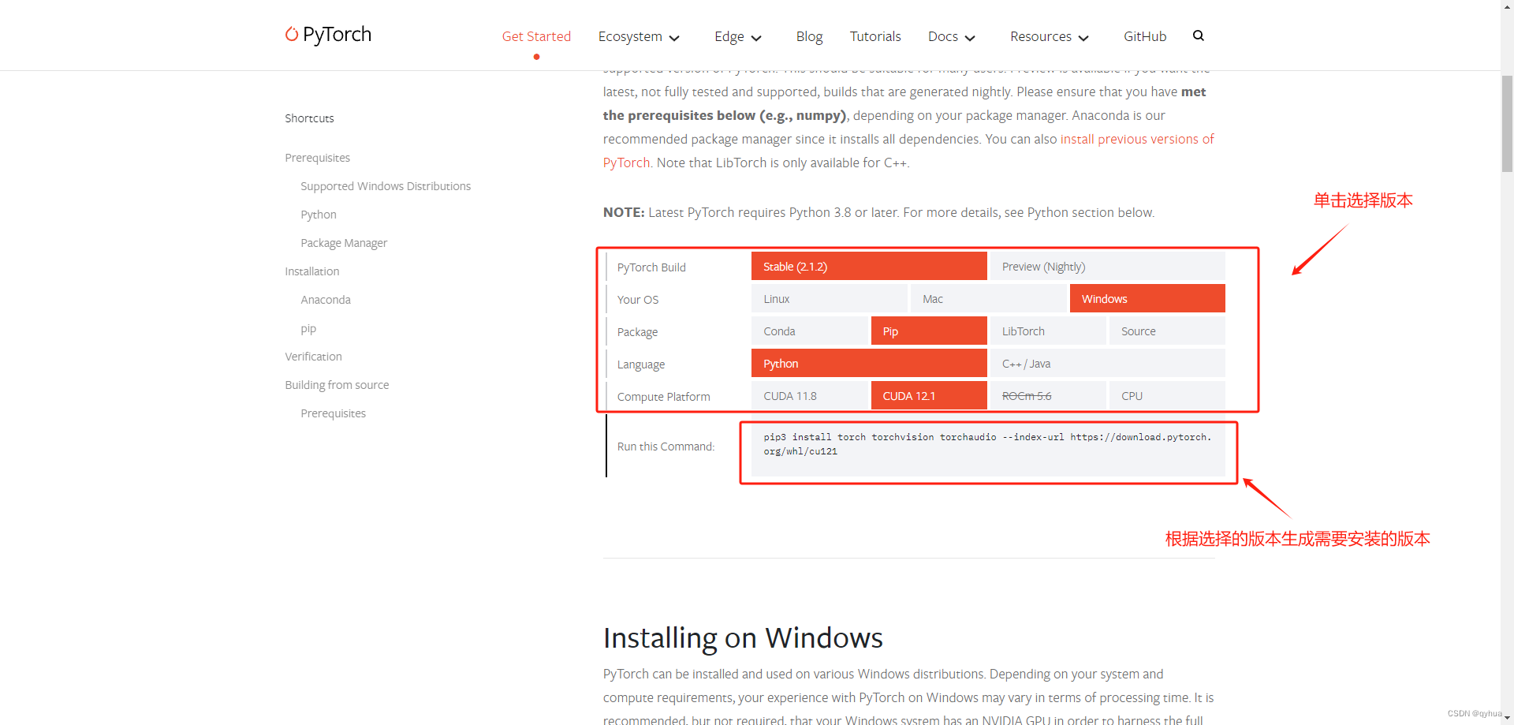Click the 'Compute Platform' row label

[664, 397]
